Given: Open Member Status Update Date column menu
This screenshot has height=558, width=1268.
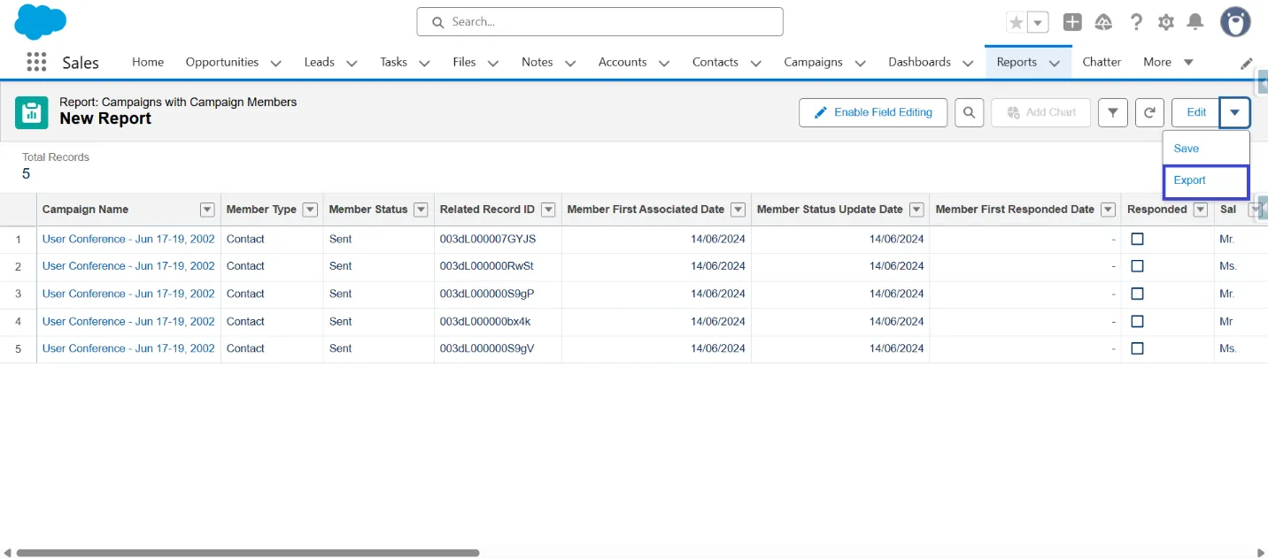Looking at the screenshot, I should 916,210.
